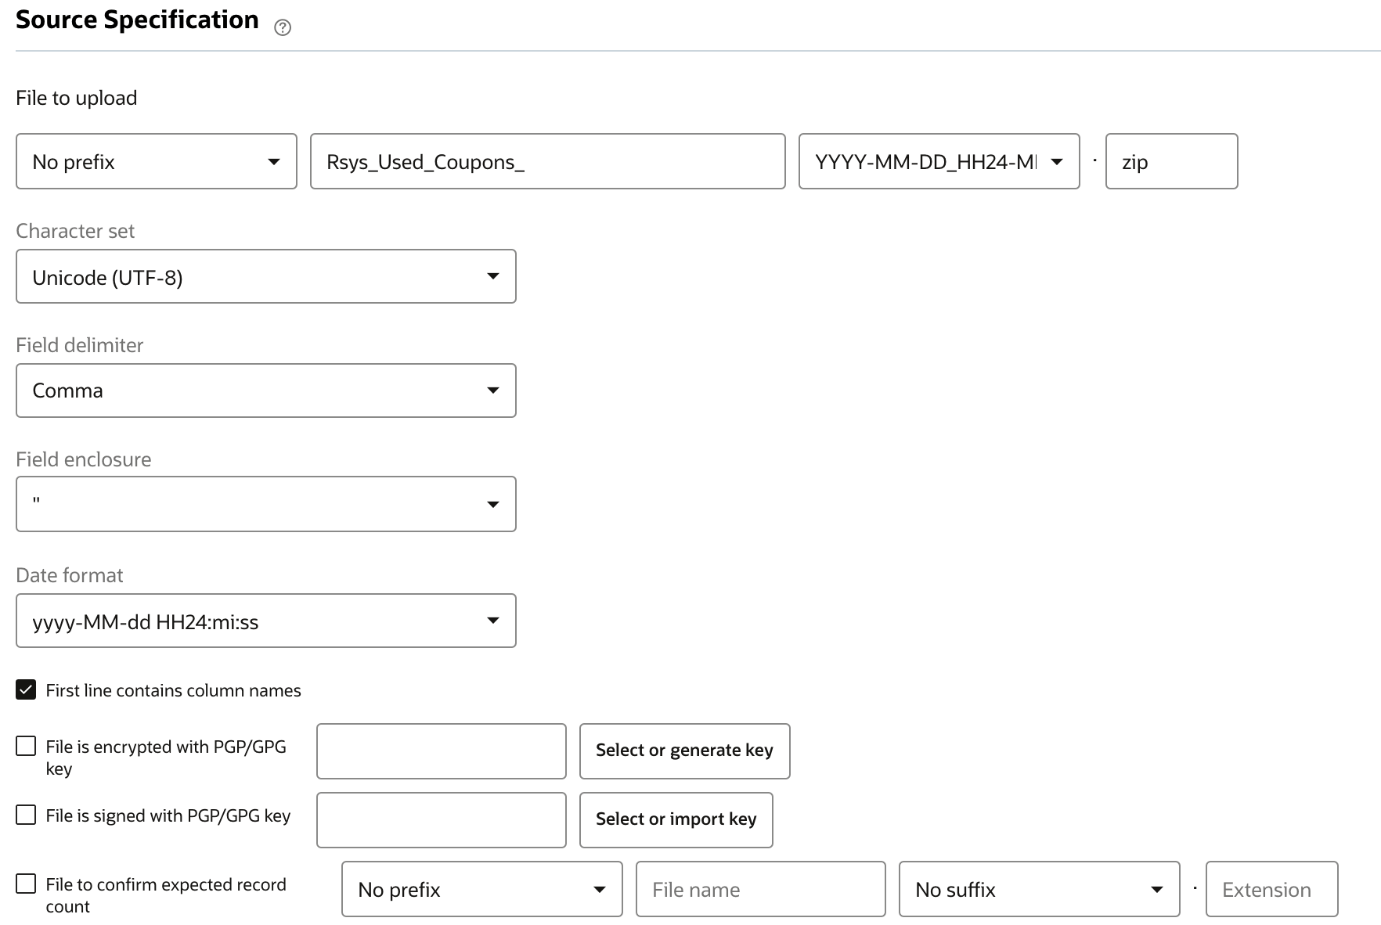Uncheck First line contains column names
The height and width of the screenshot is (925, 1381).
tap(25, 689)
